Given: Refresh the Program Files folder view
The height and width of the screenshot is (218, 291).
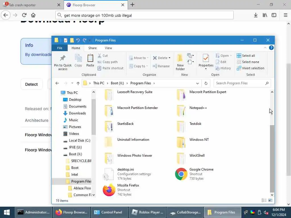Looking at the screenshot, I should (x=206, y=83).
